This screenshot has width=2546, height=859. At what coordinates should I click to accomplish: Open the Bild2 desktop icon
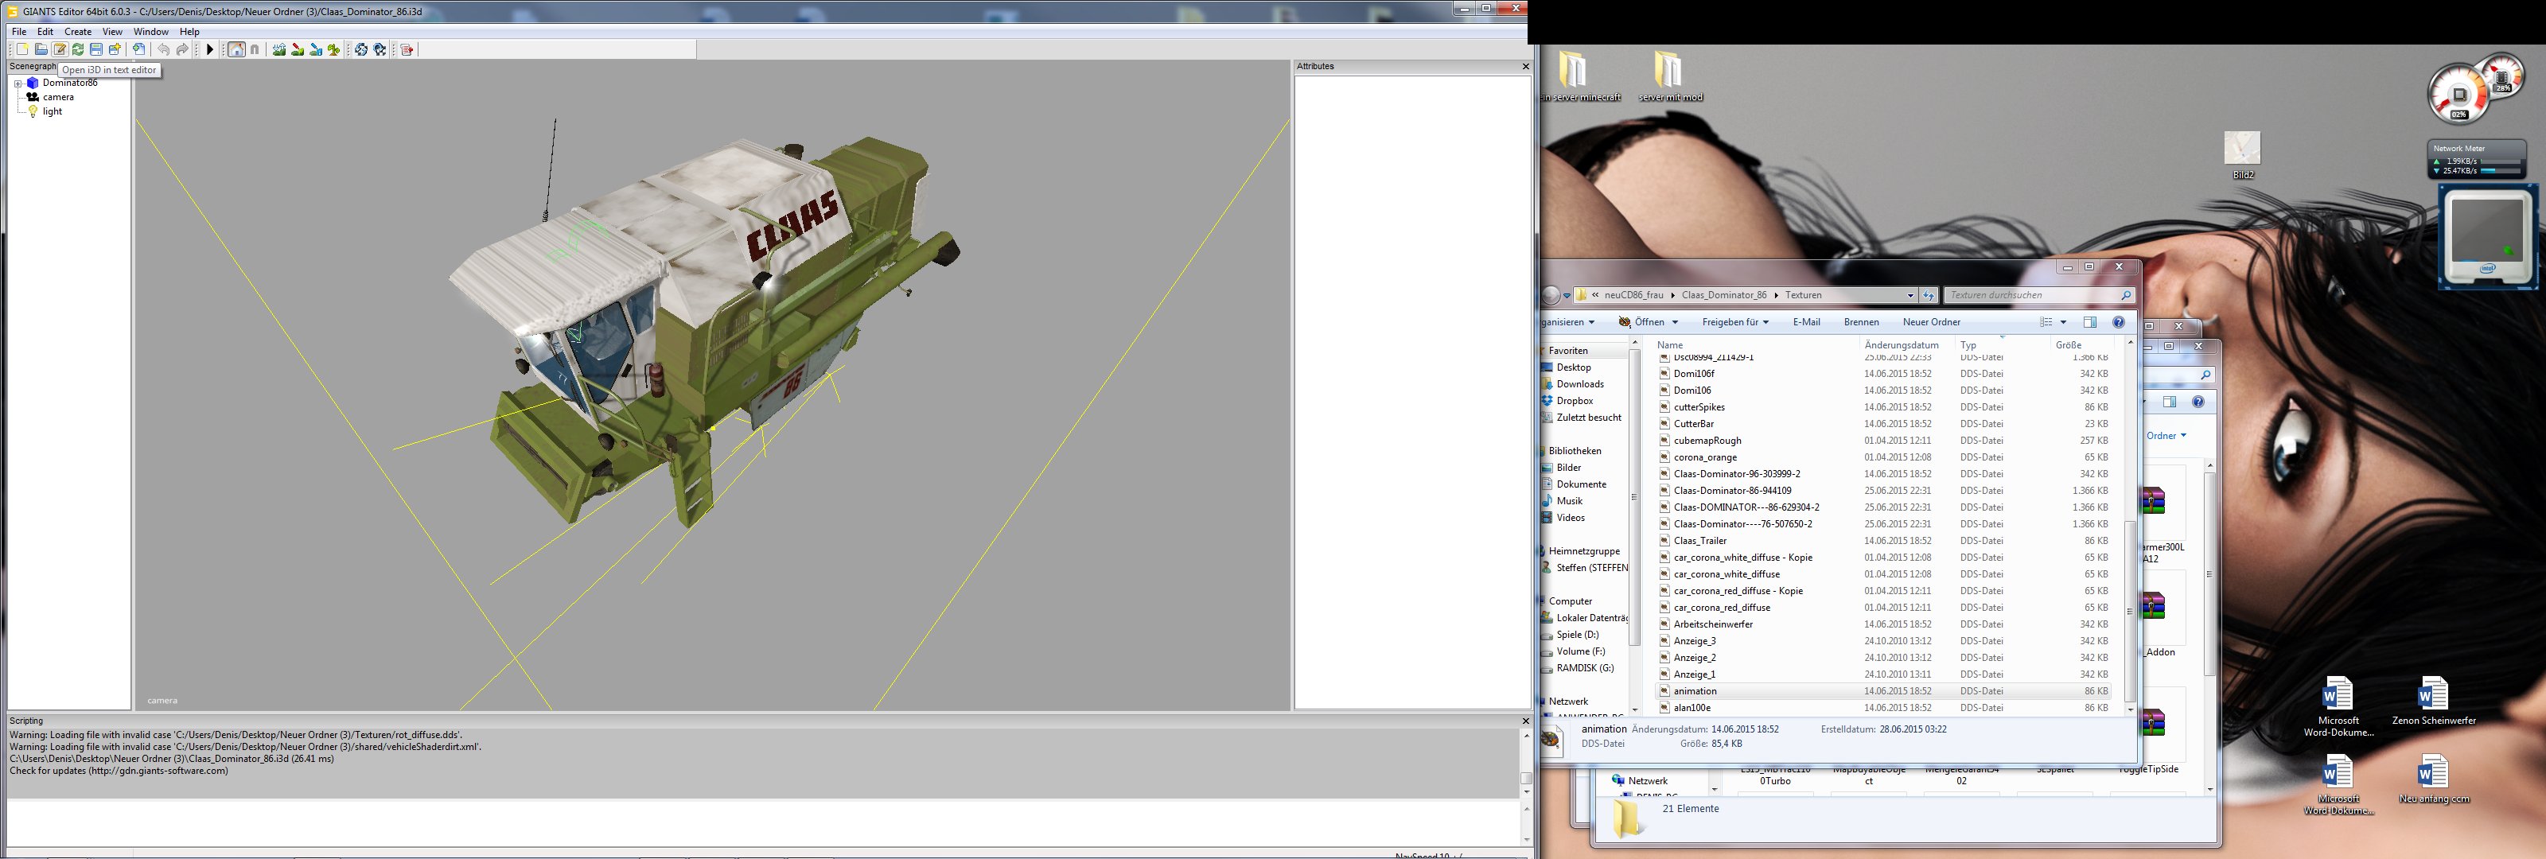[2243, 156]
